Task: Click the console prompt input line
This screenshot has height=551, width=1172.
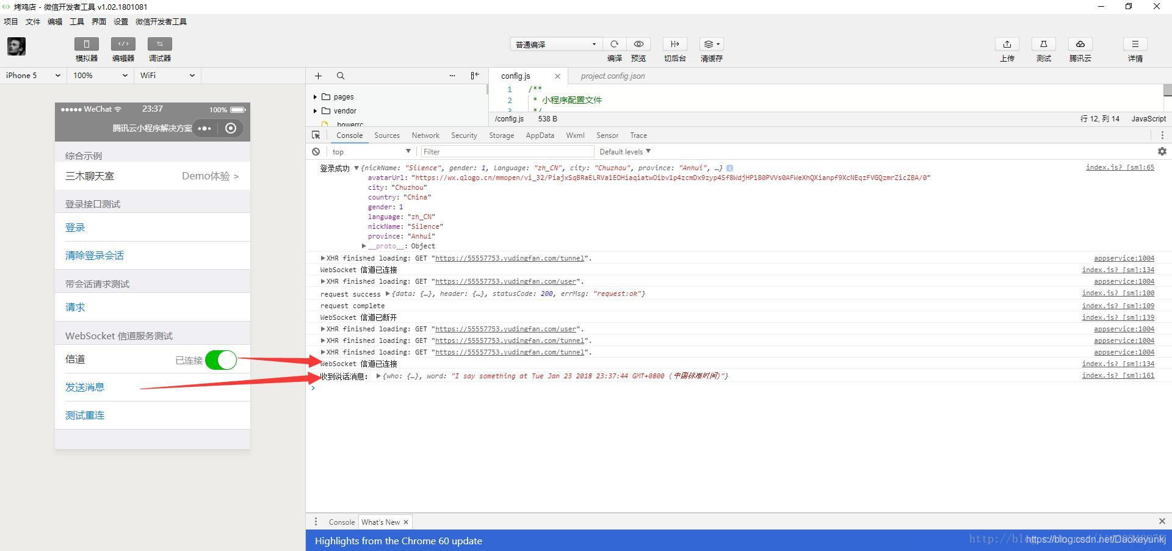Action: (739, 388)
